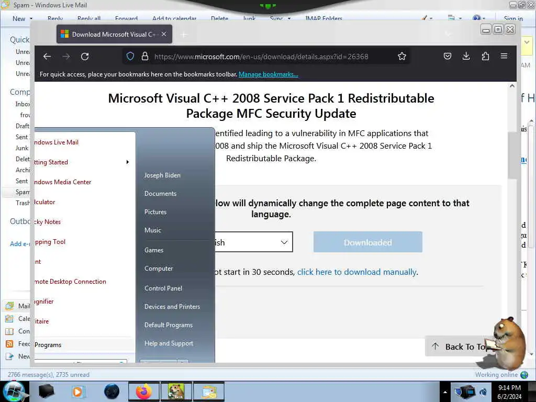Open the tracking protection shield panel
The width and height of the screenshot is (536, 402).
[130, 57]
